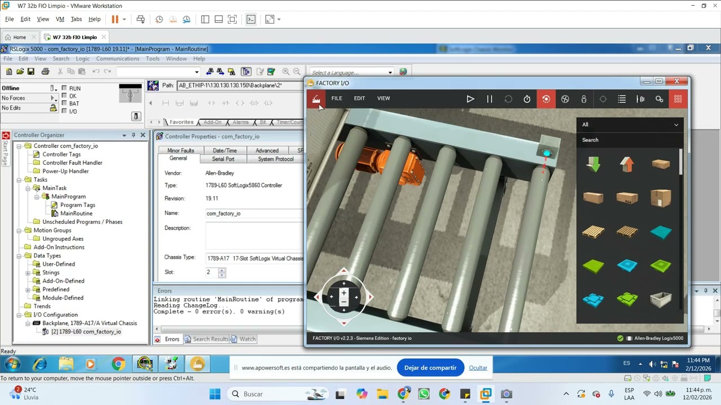Click the Factory I/O sensors icon
721x405 pixels.
pyautogui.click(x=640, y=99)
